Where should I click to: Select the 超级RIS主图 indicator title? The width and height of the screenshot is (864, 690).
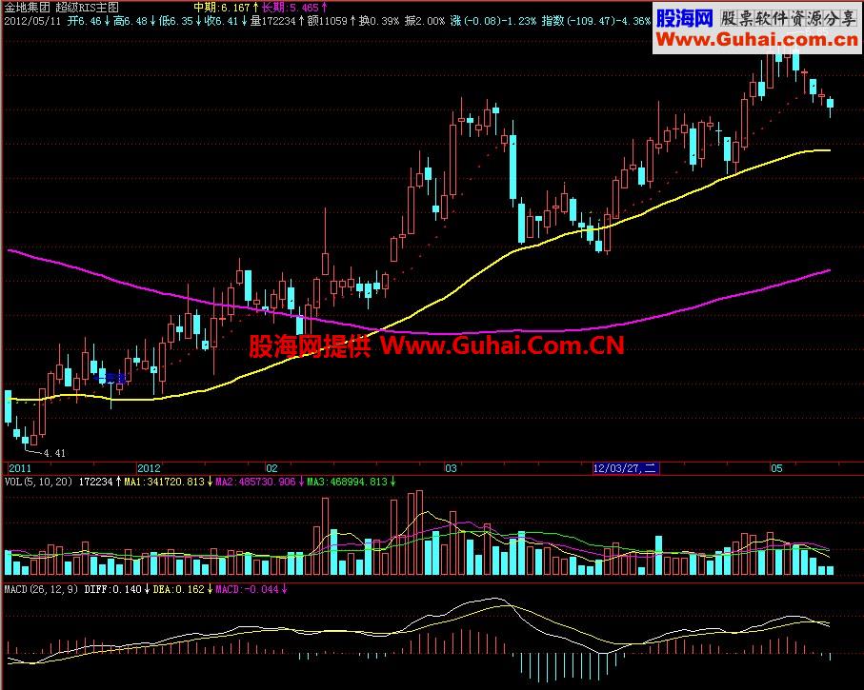(x=87, y=8)
